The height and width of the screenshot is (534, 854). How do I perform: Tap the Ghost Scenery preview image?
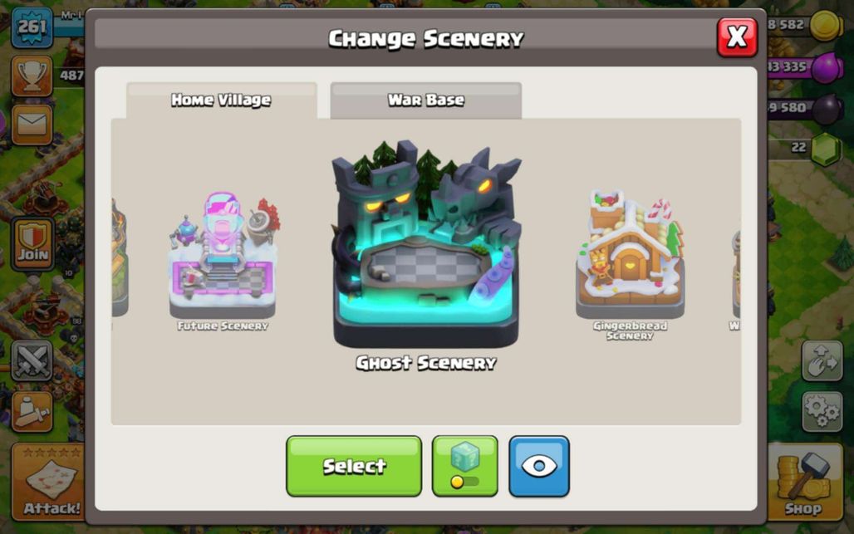[426, 244]
